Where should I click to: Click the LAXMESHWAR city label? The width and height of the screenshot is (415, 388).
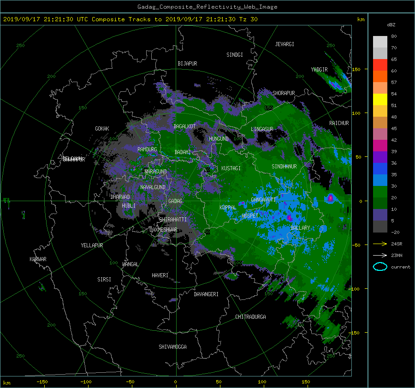163,230
